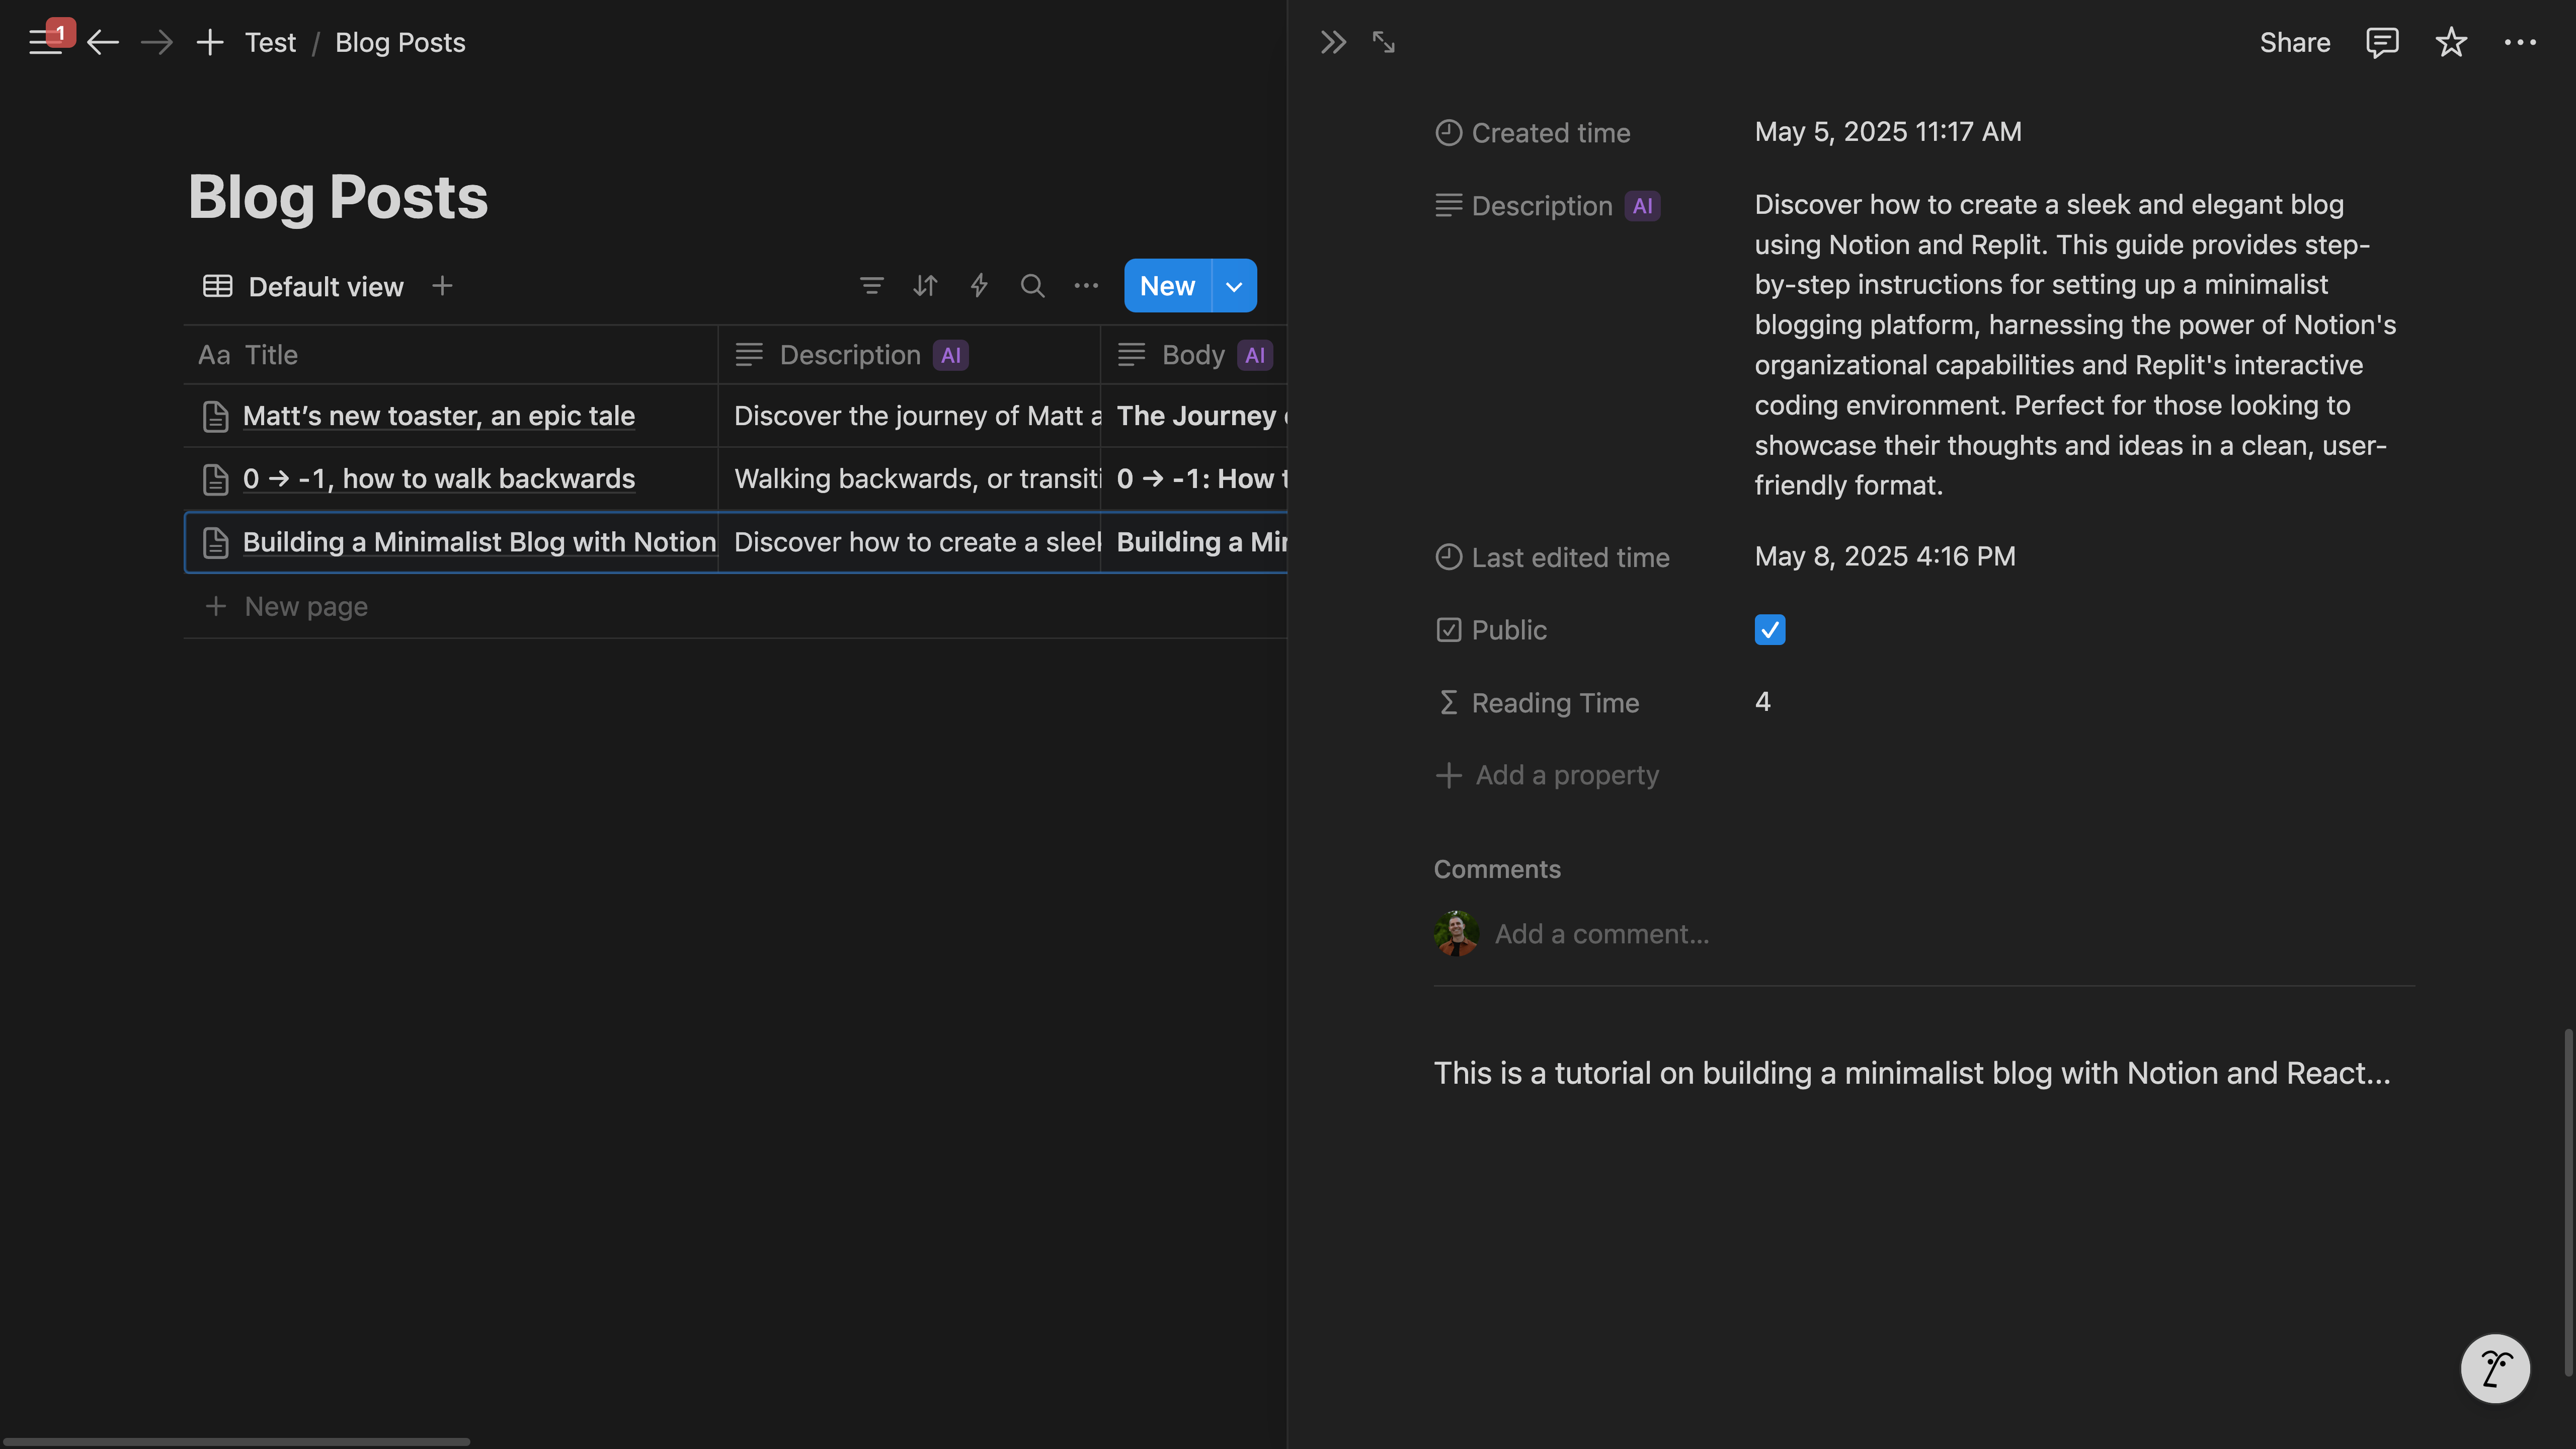Click the user avatar in comments
Image resolution: width=2576 pixels, height=1449 pixels.
click(x=1456, y=934)
